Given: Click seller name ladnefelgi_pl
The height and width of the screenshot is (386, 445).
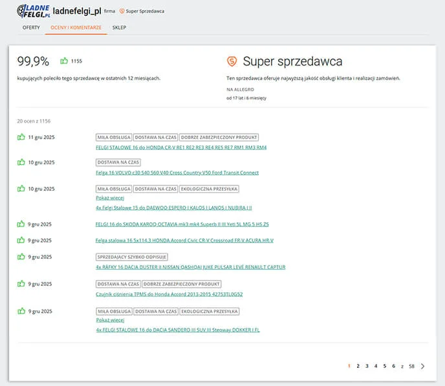Looking at the screenshot, I should tap(77, 11).
